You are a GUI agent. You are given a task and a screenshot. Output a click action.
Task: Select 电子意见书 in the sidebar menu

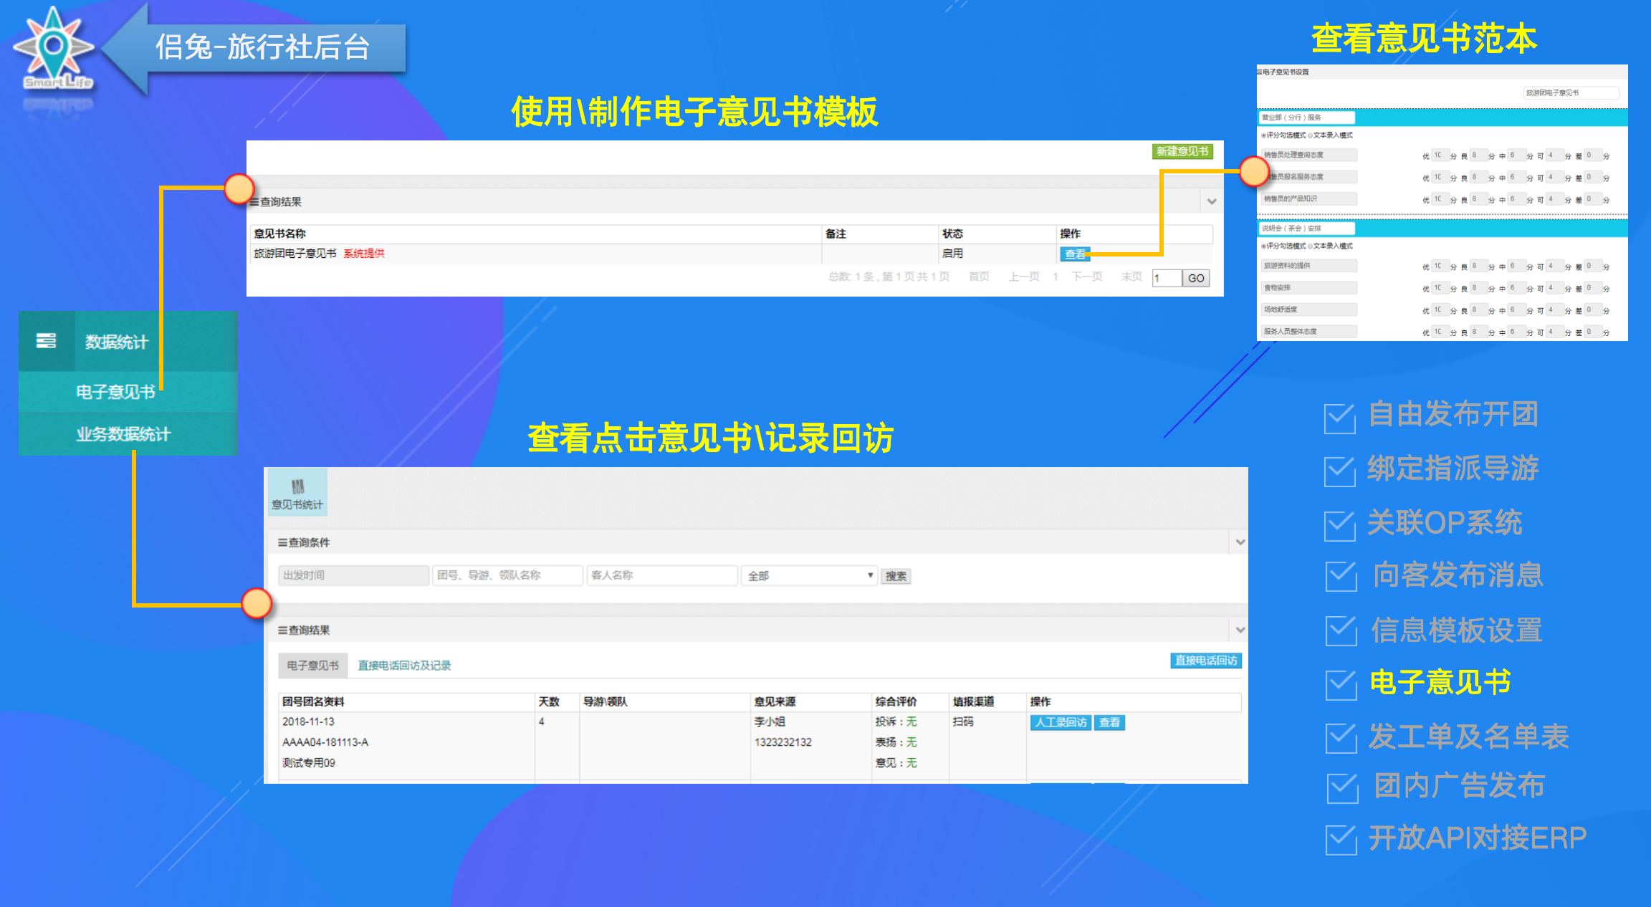coord(116,392)
